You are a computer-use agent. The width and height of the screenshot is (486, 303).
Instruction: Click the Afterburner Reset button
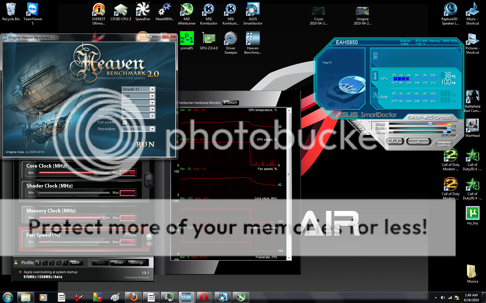click(118, 263)
